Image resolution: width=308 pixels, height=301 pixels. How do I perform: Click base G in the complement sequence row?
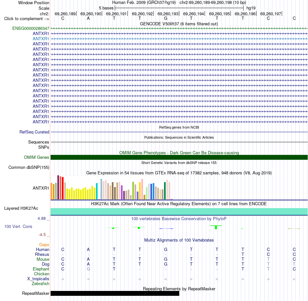point(166,19)
